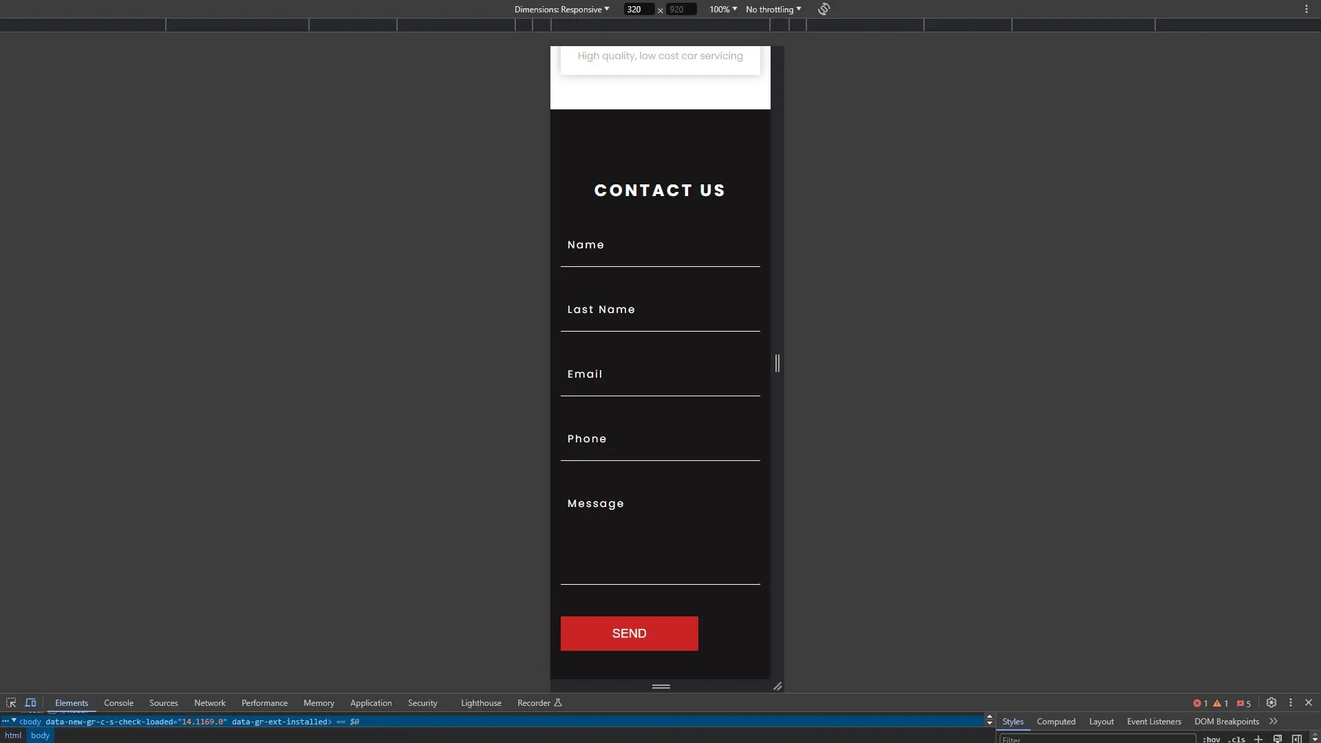Select the DOM Breakpoints sidebar tab

pyautogui.click(x=1227, y=721)
